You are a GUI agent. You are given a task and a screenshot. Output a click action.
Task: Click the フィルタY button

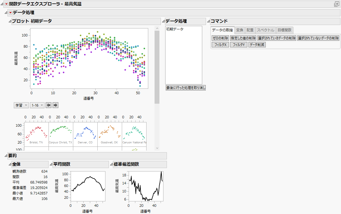(238, 44)
